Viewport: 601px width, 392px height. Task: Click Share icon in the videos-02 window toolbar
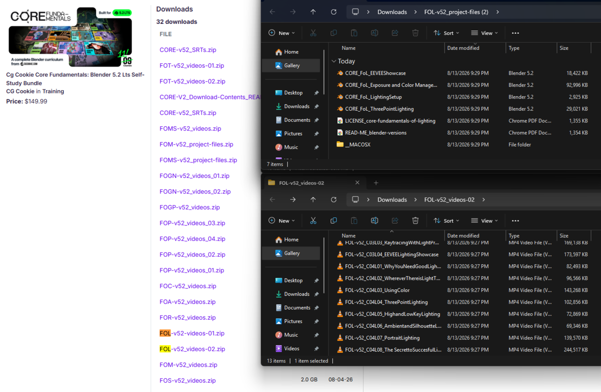395,221
